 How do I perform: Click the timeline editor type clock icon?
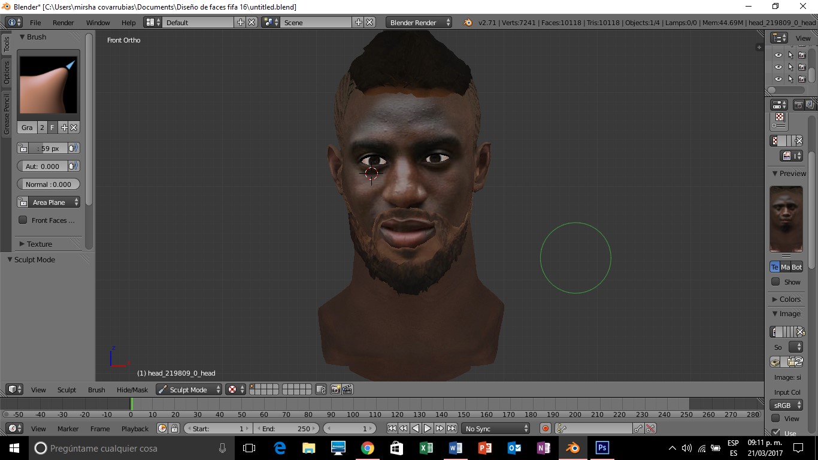click(x=14, y=428)
